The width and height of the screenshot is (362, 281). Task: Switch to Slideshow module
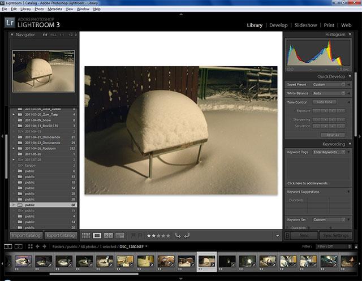(x=305, y=25)
